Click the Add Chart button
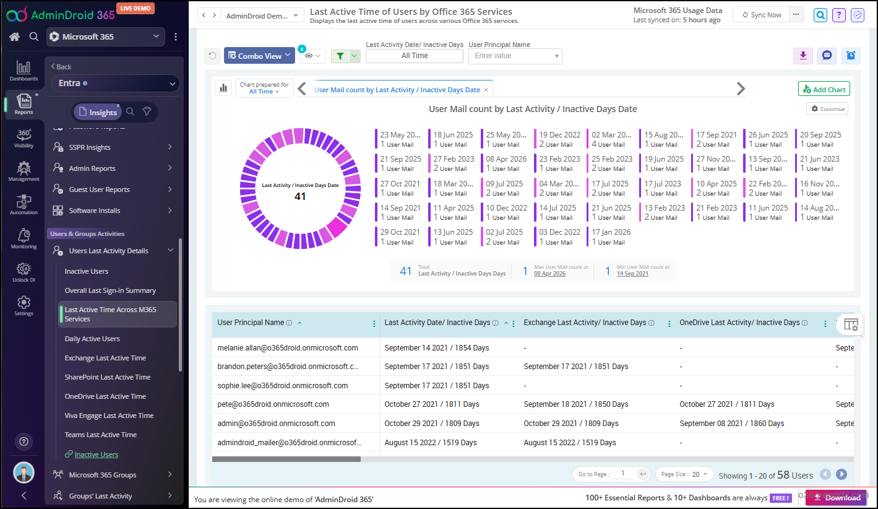Screen dimensions: 878x509 [x=824, y=89]
